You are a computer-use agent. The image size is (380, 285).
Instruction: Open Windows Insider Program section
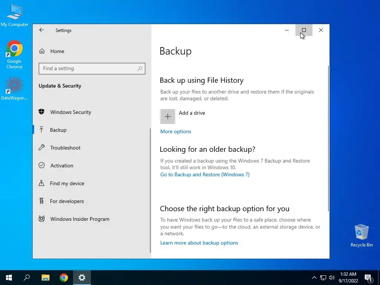(x=92, y=219)
